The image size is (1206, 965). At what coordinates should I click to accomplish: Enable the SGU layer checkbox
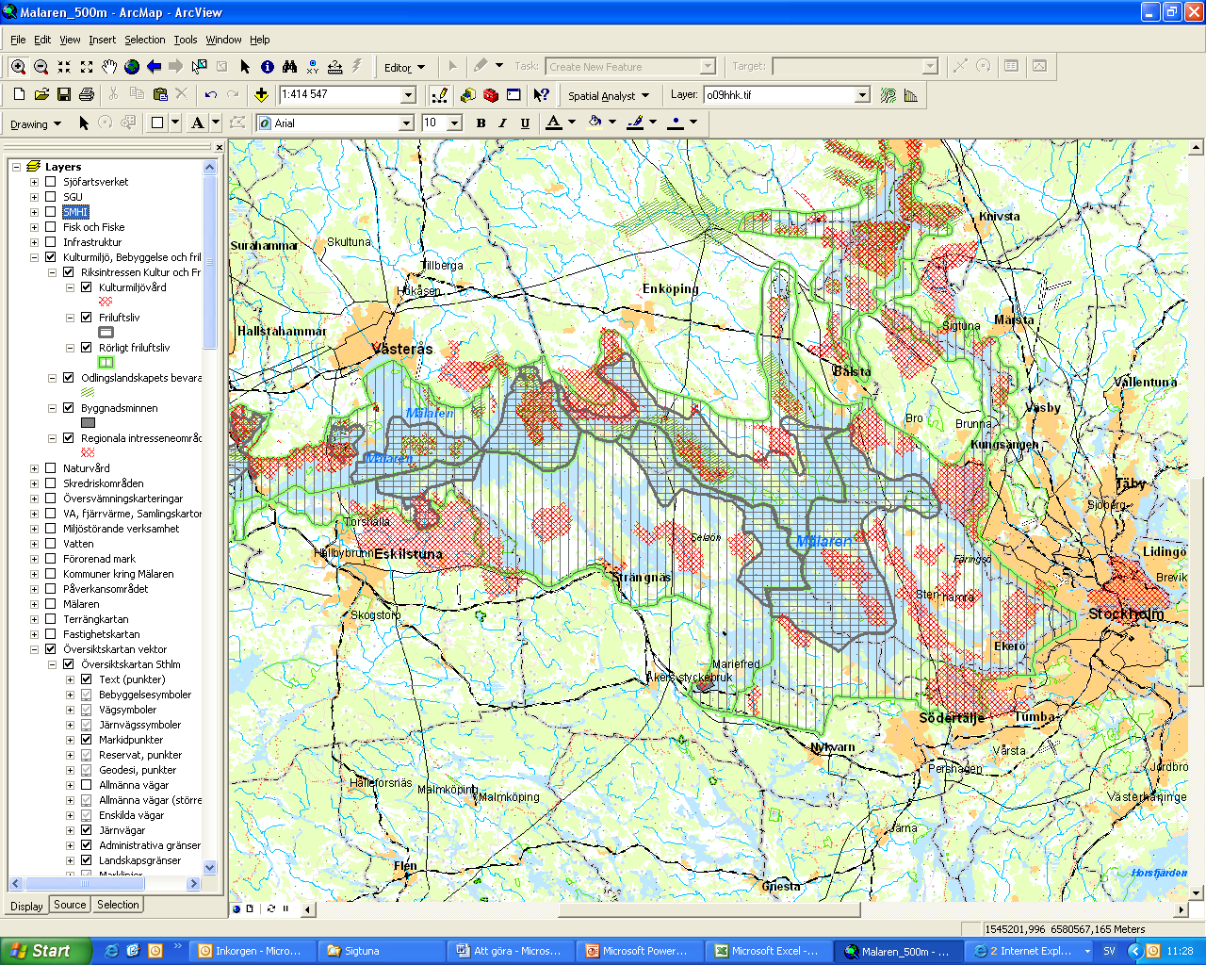click(51, 197)
